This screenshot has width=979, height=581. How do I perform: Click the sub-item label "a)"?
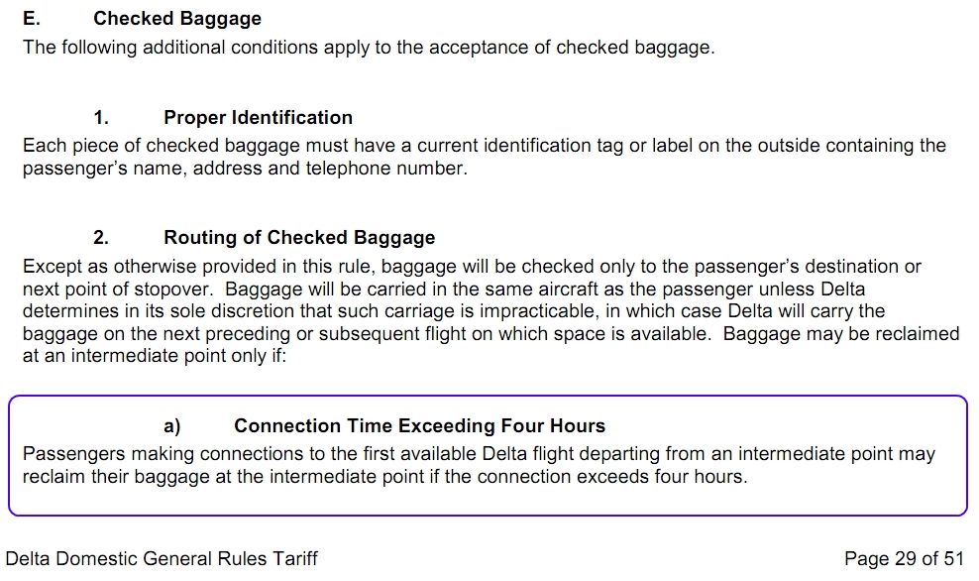[172, 426]
